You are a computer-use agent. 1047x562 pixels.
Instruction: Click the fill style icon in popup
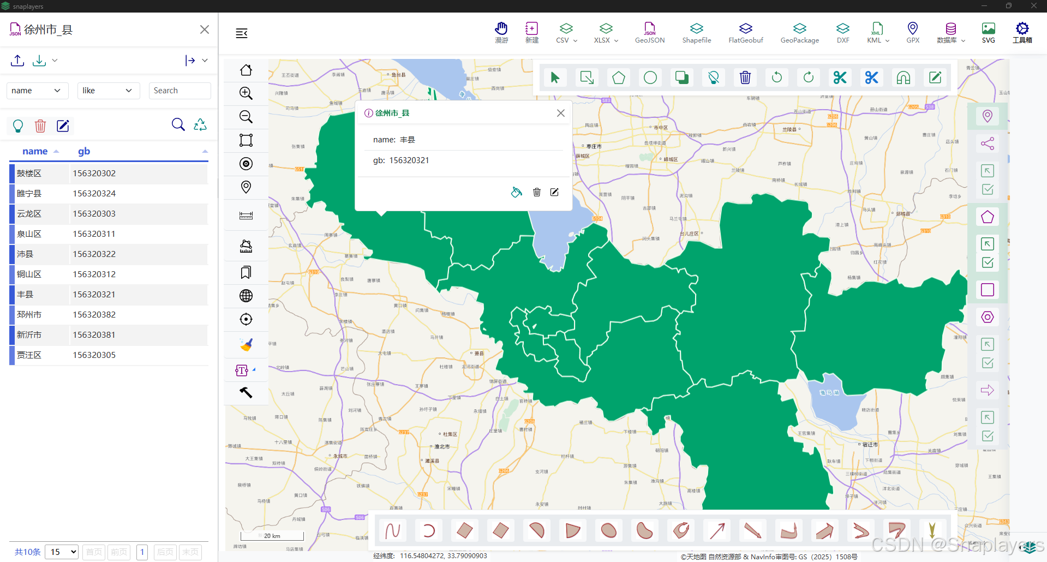(x=516, y=192)
